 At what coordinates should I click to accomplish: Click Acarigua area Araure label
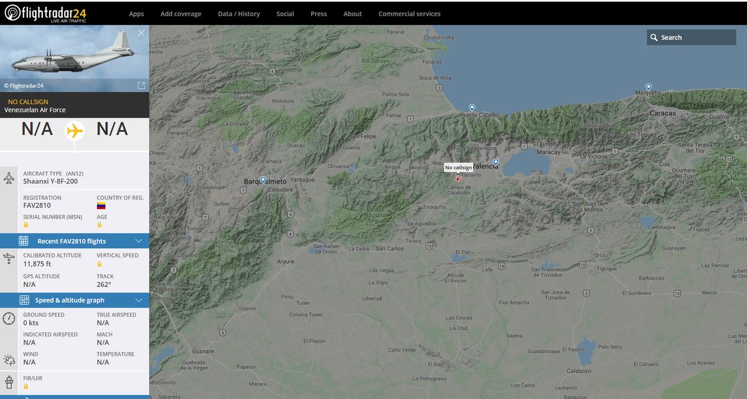(x=286, y=262)
